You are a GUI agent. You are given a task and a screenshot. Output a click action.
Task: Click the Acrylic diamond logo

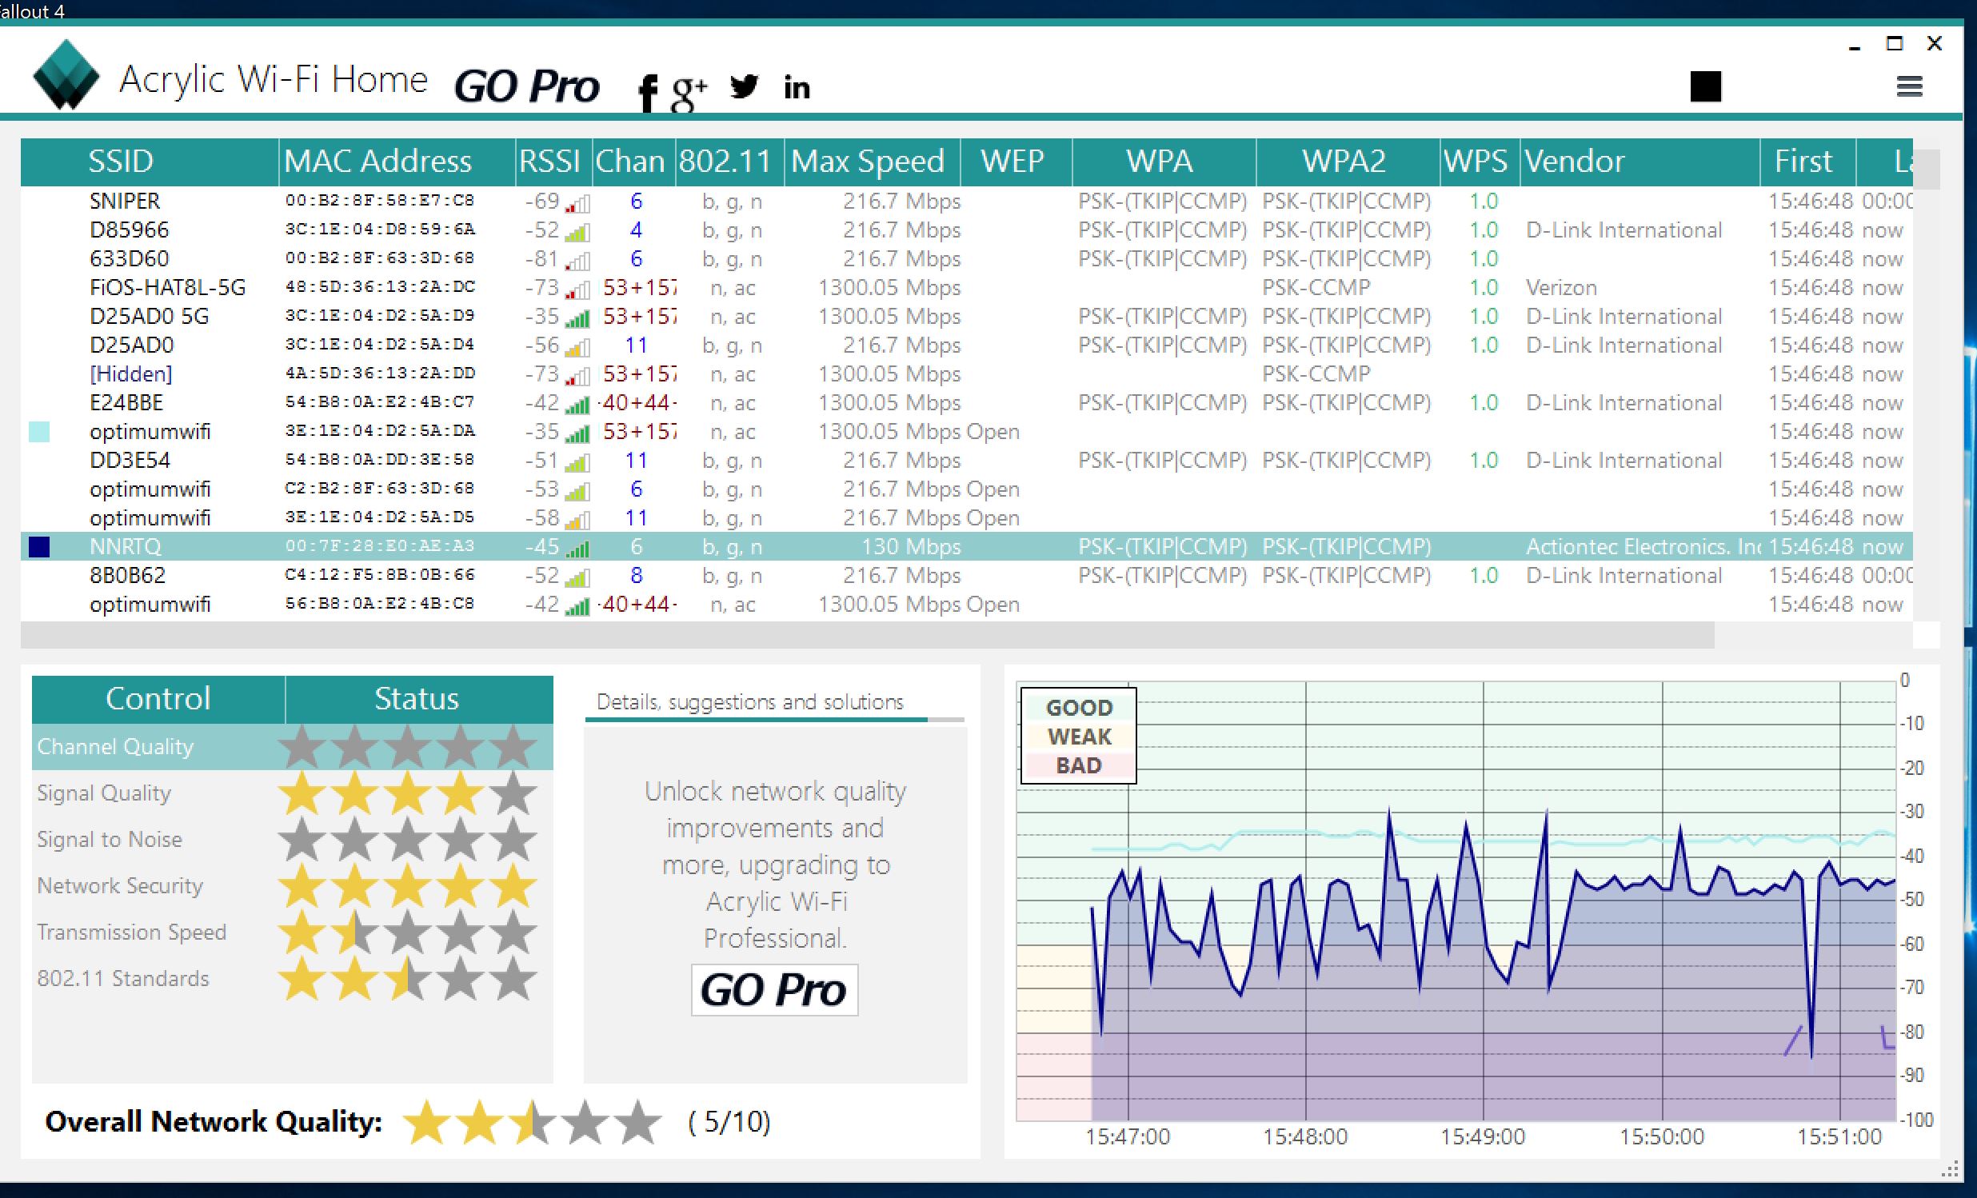click(66, 75)
